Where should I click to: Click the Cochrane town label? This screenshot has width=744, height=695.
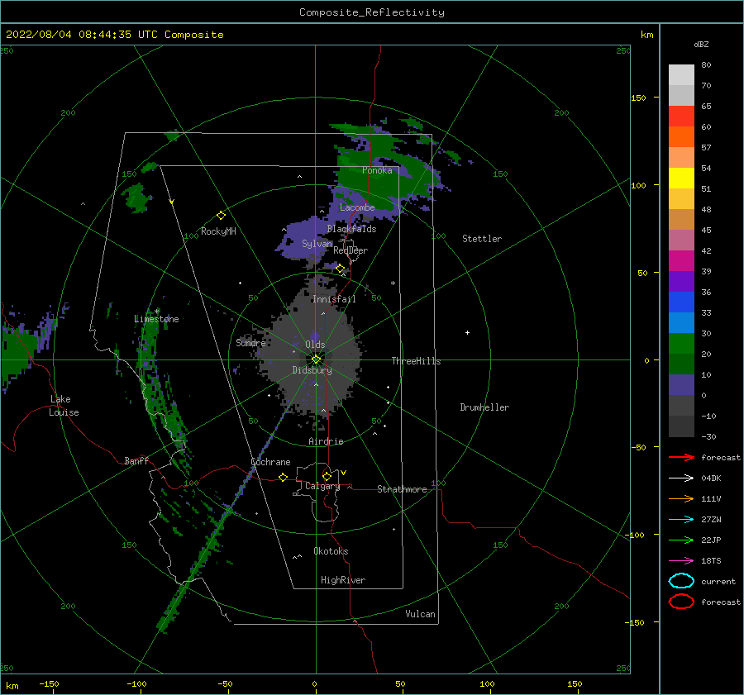click(270, 462)
